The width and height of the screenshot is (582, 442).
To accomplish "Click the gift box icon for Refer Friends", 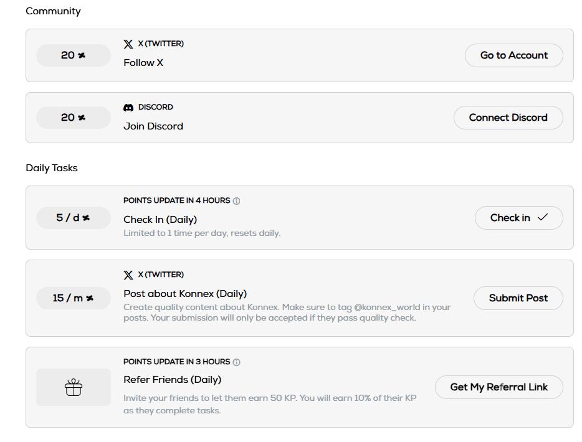I will (x=74, y=387).
